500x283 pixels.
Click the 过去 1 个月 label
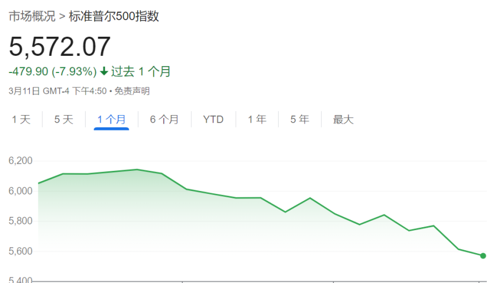pos(141,71)
